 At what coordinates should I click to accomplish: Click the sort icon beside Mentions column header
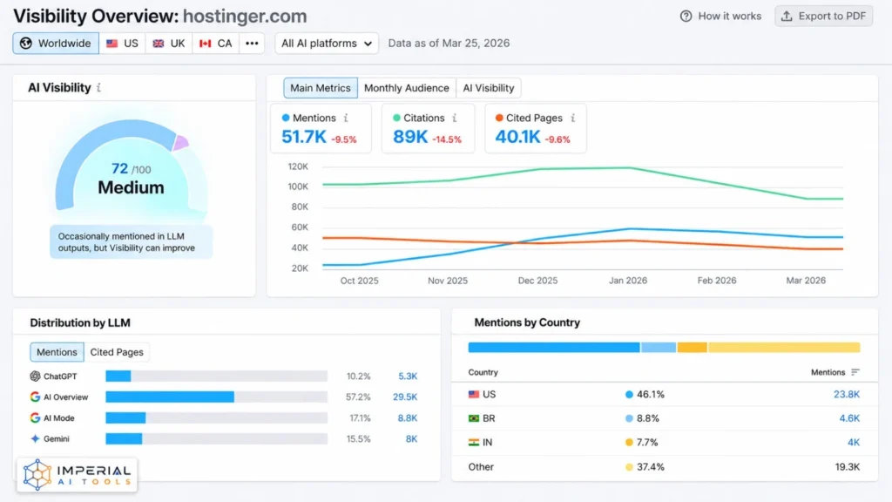click(x=855, y=372)
